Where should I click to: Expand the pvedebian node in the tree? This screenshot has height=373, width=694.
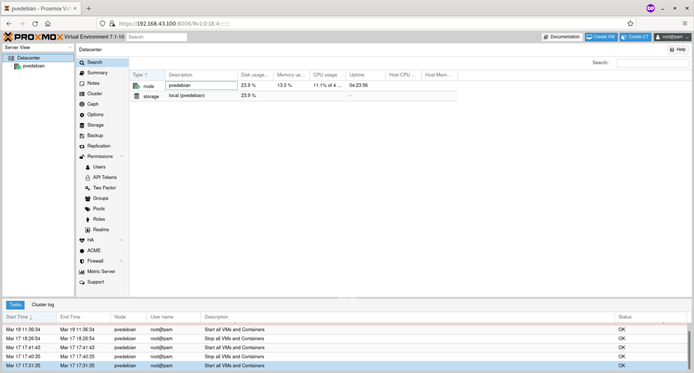point(12,66)
